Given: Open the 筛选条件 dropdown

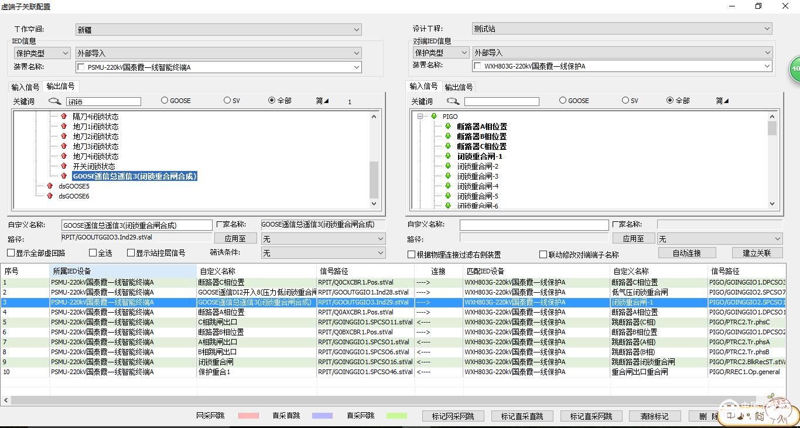Looking at the screenshot, I should point(323,253).
